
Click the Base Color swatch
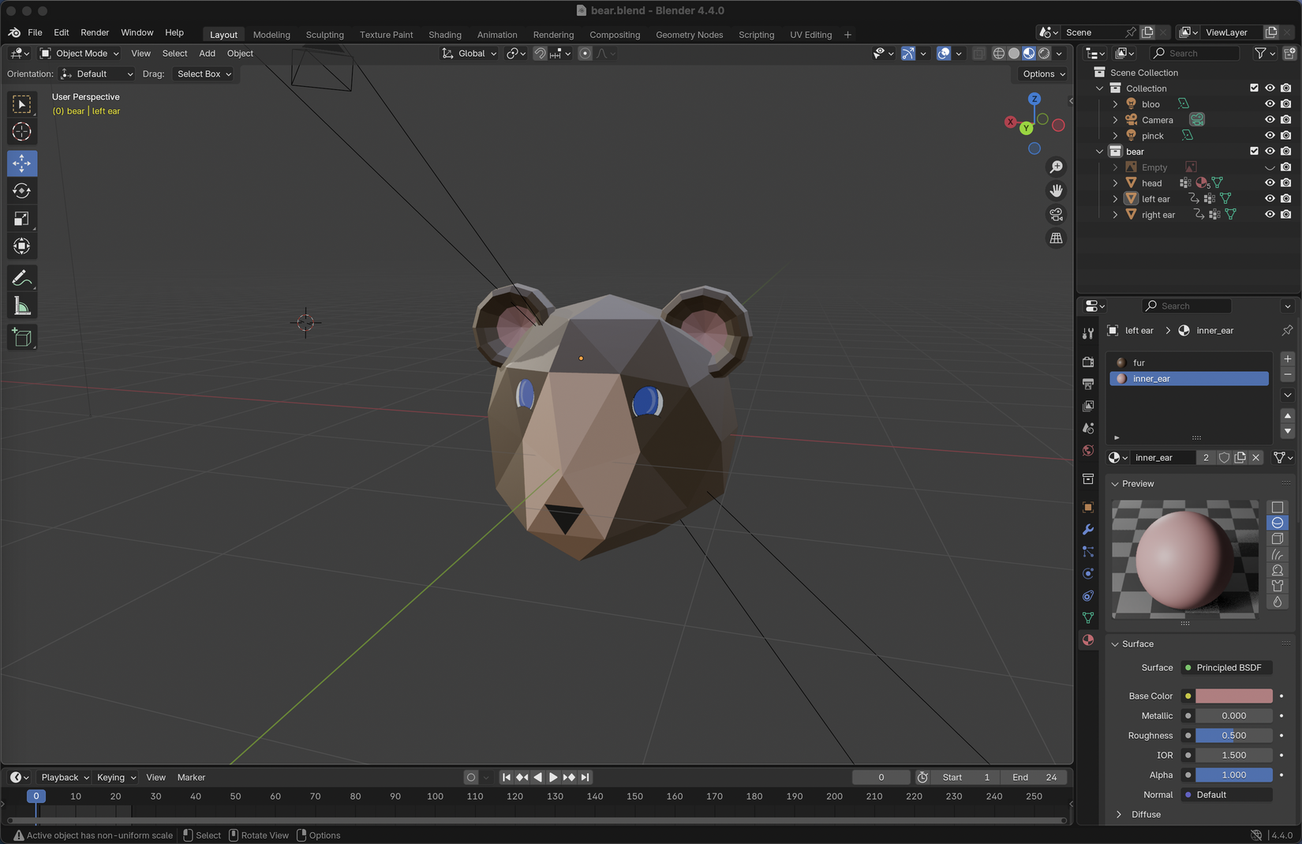(1233, 696)
